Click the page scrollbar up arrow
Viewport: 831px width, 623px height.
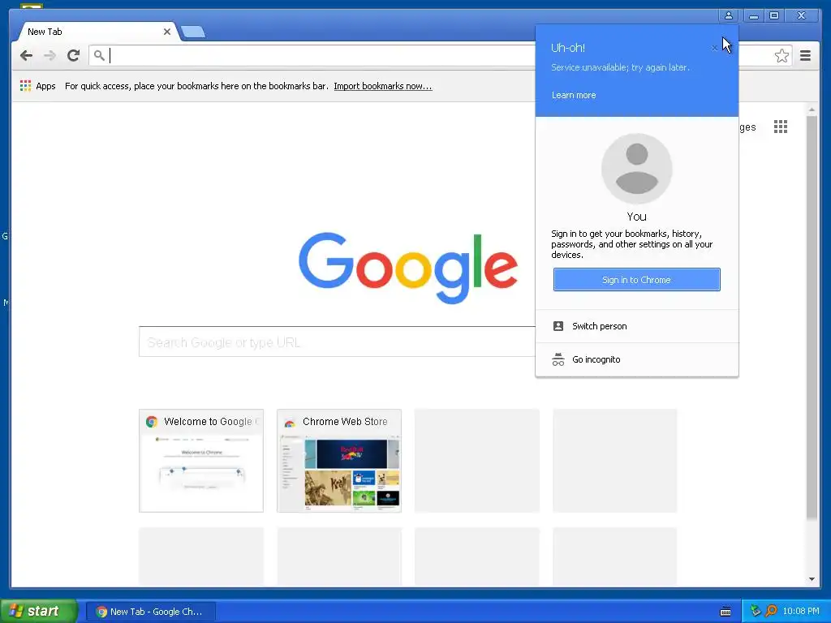pyautogui.click(x=812, y=110)
